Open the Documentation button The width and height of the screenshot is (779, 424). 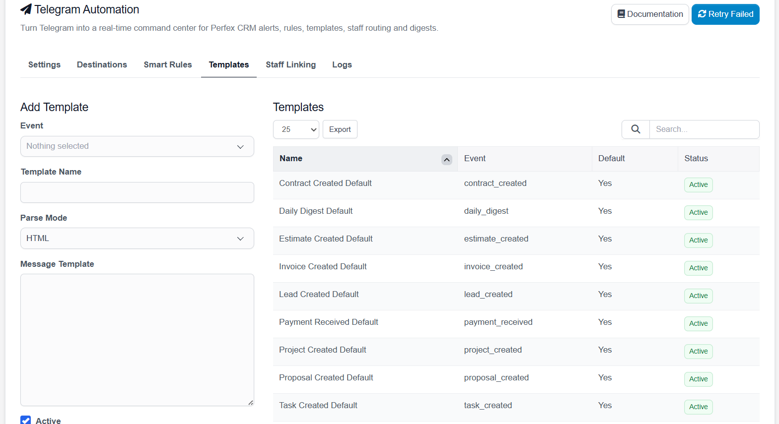(x=650, y=14)
